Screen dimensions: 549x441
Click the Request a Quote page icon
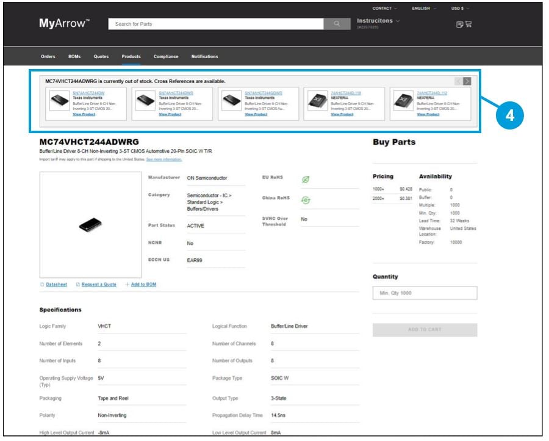click(x=78, y=284)
